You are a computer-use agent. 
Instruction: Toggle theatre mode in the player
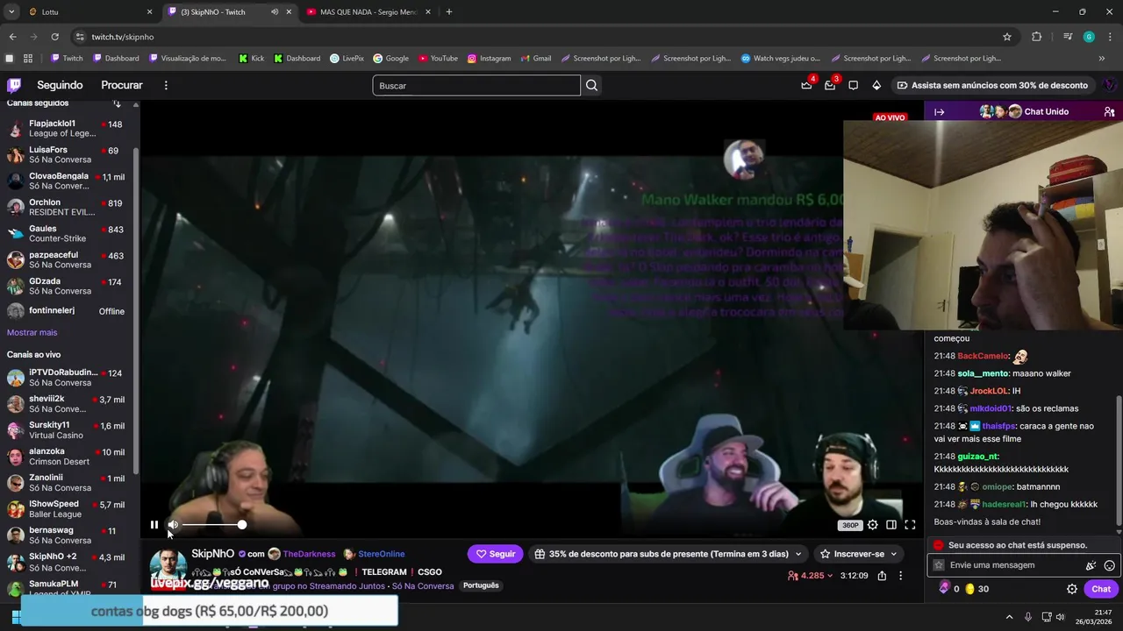[891, 525]
